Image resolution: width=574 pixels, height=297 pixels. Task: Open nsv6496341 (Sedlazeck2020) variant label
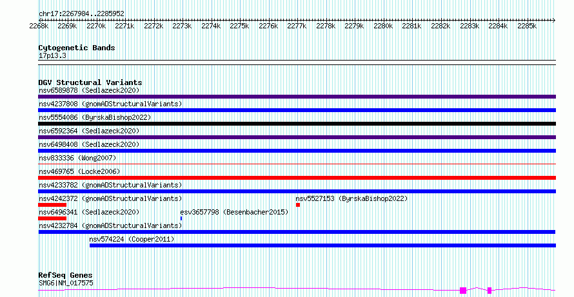click(89, 212)
